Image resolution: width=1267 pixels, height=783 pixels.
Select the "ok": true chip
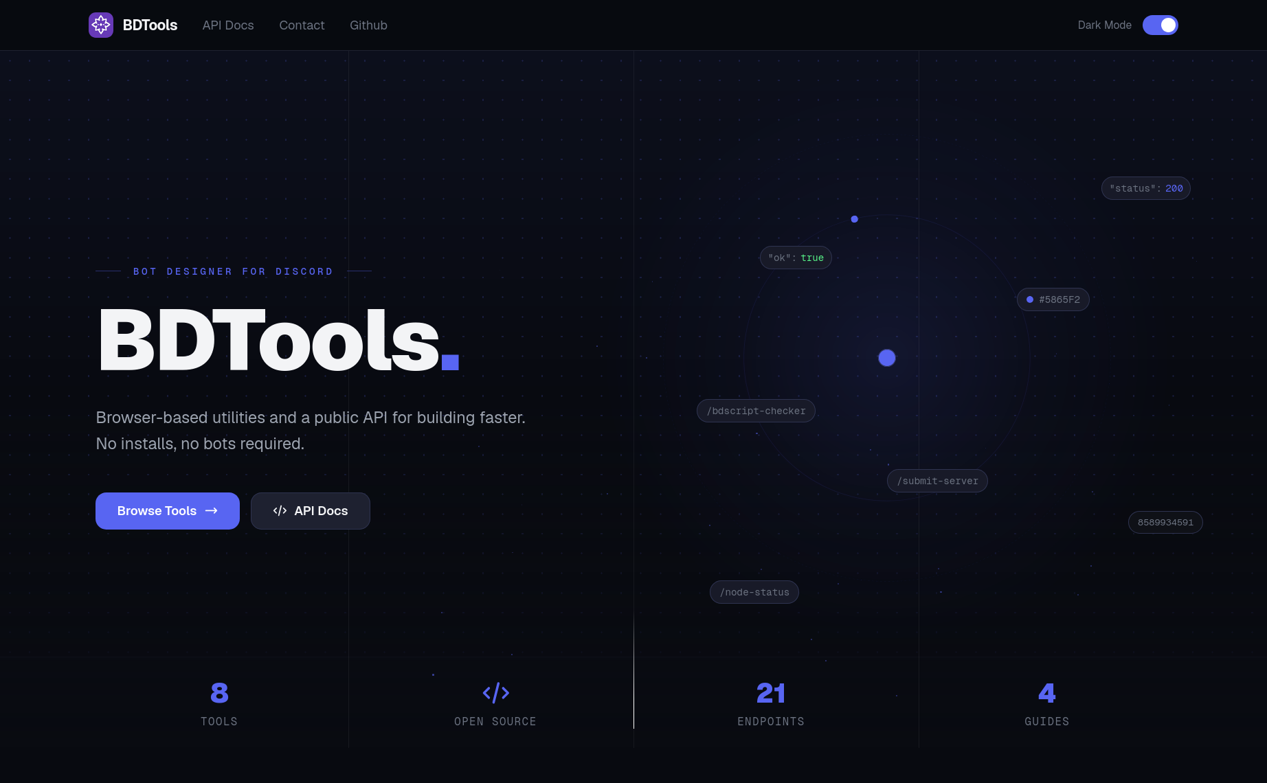click(796, 258)
